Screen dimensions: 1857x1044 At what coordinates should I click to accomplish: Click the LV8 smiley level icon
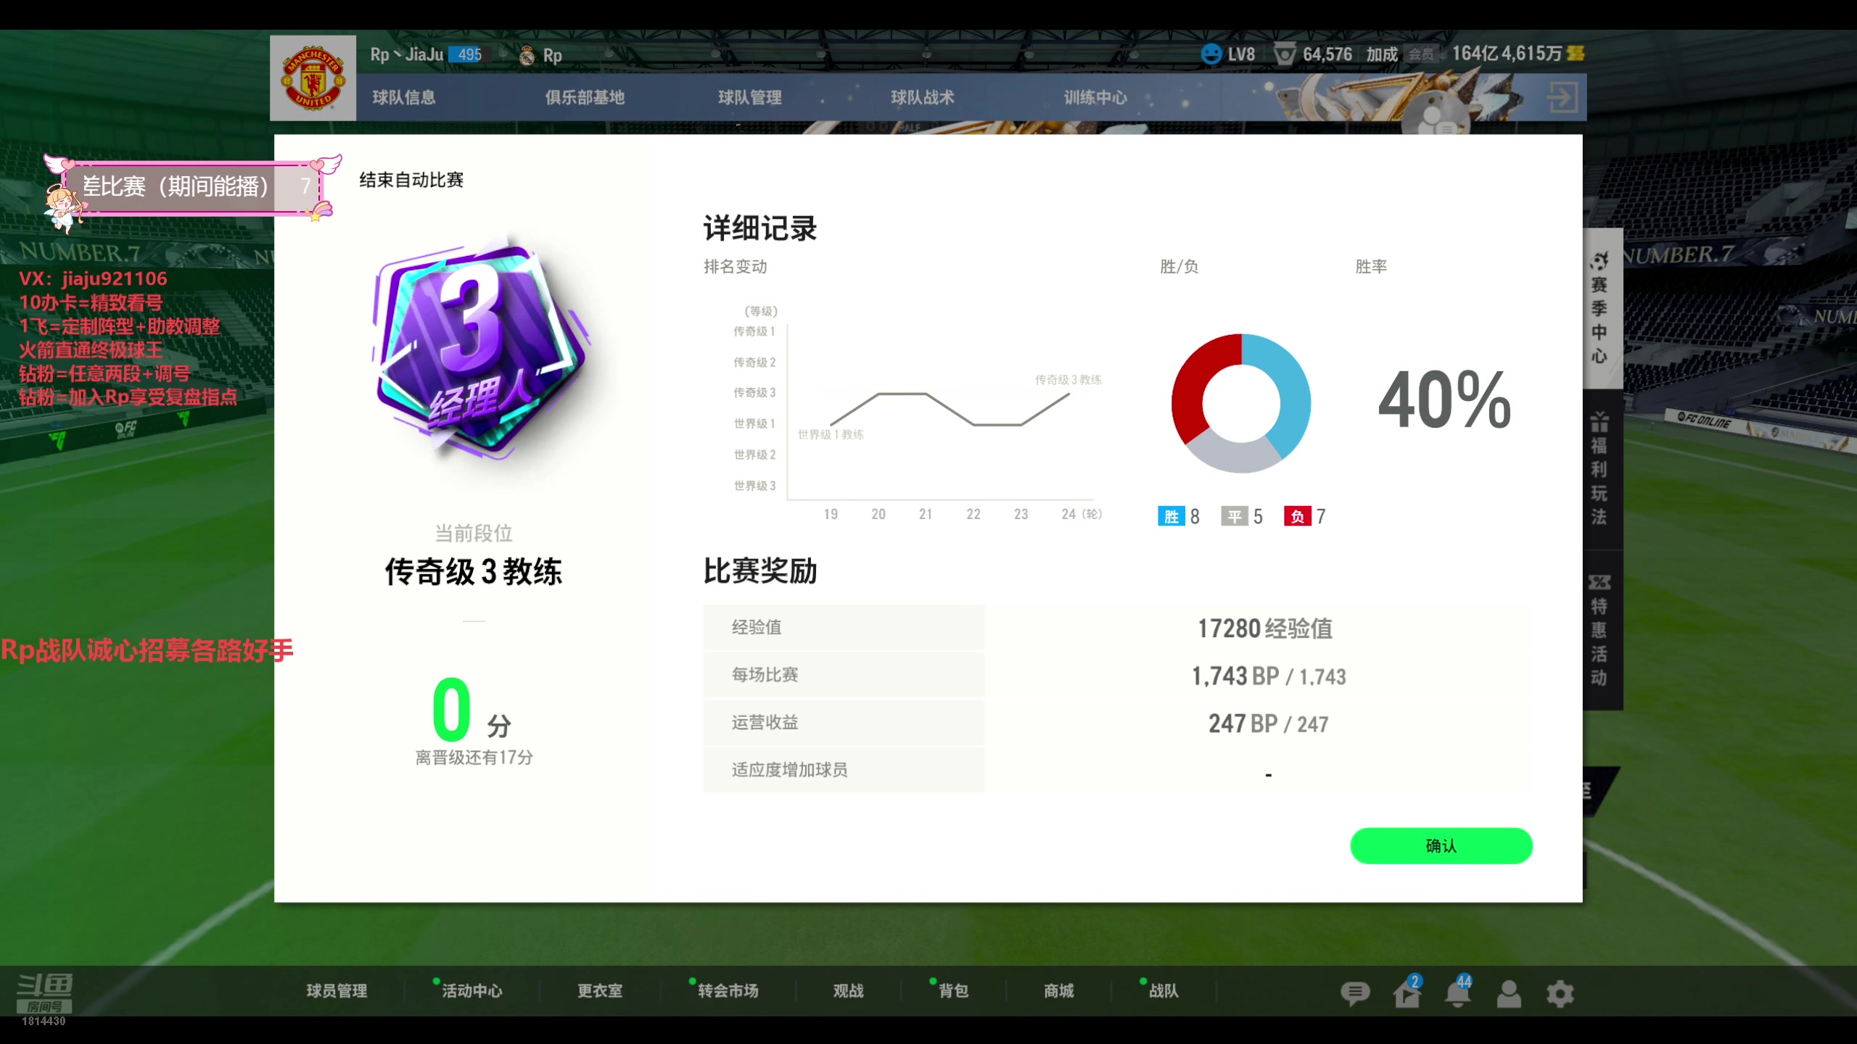pyautogui.click(x=1211, y=54)
